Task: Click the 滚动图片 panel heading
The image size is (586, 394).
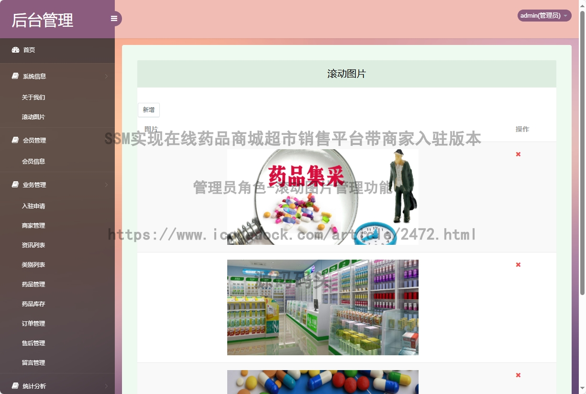Action: (347, 74)
